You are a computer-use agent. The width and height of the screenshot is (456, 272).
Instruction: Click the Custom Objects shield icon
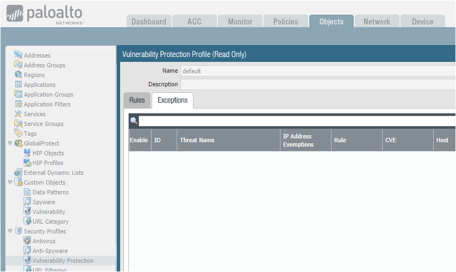(18, 182)
